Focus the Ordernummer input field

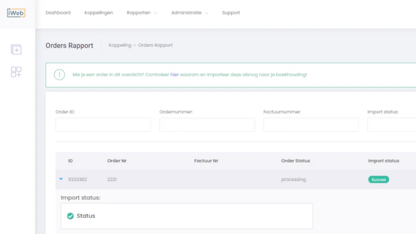tap(207, 125)
